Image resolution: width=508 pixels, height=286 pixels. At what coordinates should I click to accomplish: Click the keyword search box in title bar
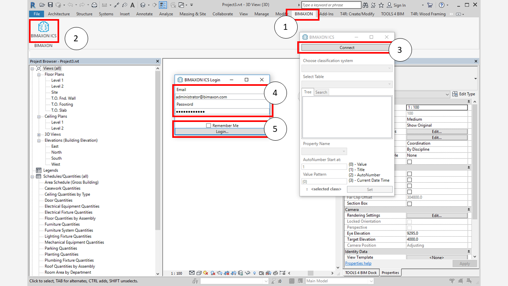point(331,5)
